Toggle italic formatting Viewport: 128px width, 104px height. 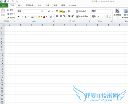(x=22, y=17)
